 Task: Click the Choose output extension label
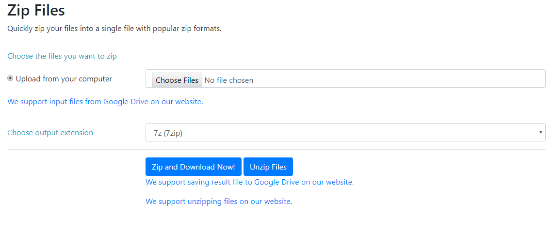click(x=50, y=132)
